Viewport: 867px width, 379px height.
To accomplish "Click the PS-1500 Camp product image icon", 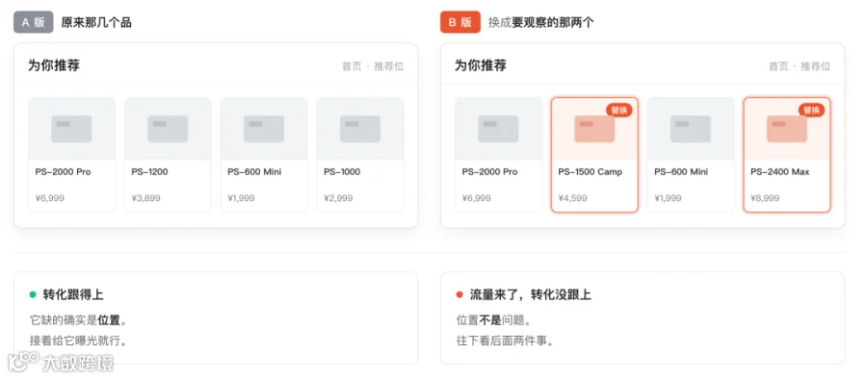I will point(594,129).
